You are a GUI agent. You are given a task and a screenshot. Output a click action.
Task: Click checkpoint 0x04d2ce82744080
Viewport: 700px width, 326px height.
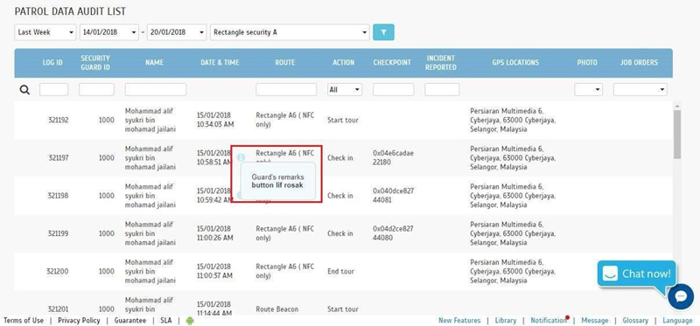tap(393, 233)
